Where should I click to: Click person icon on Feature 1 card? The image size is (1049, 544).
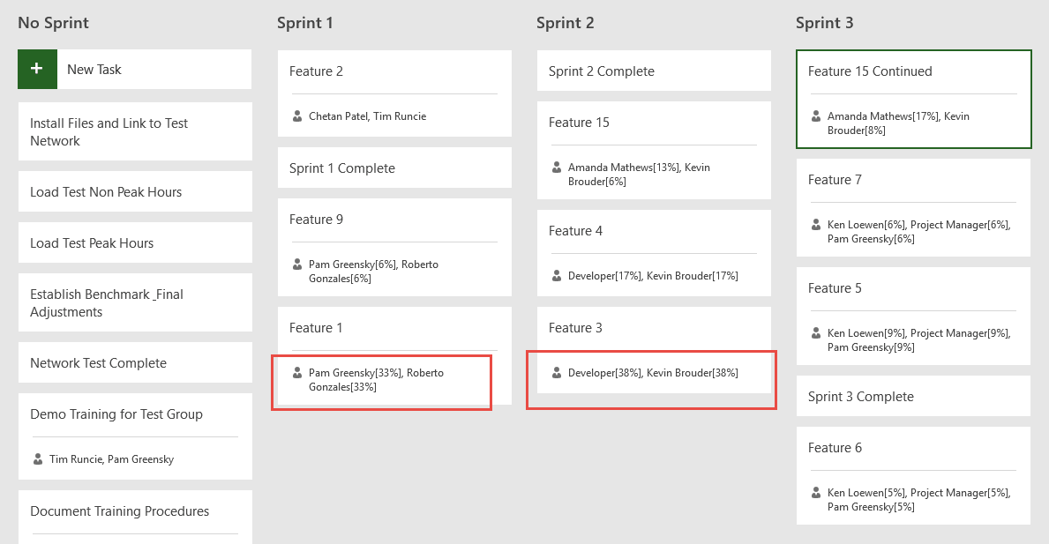click(x=297, y=373)
